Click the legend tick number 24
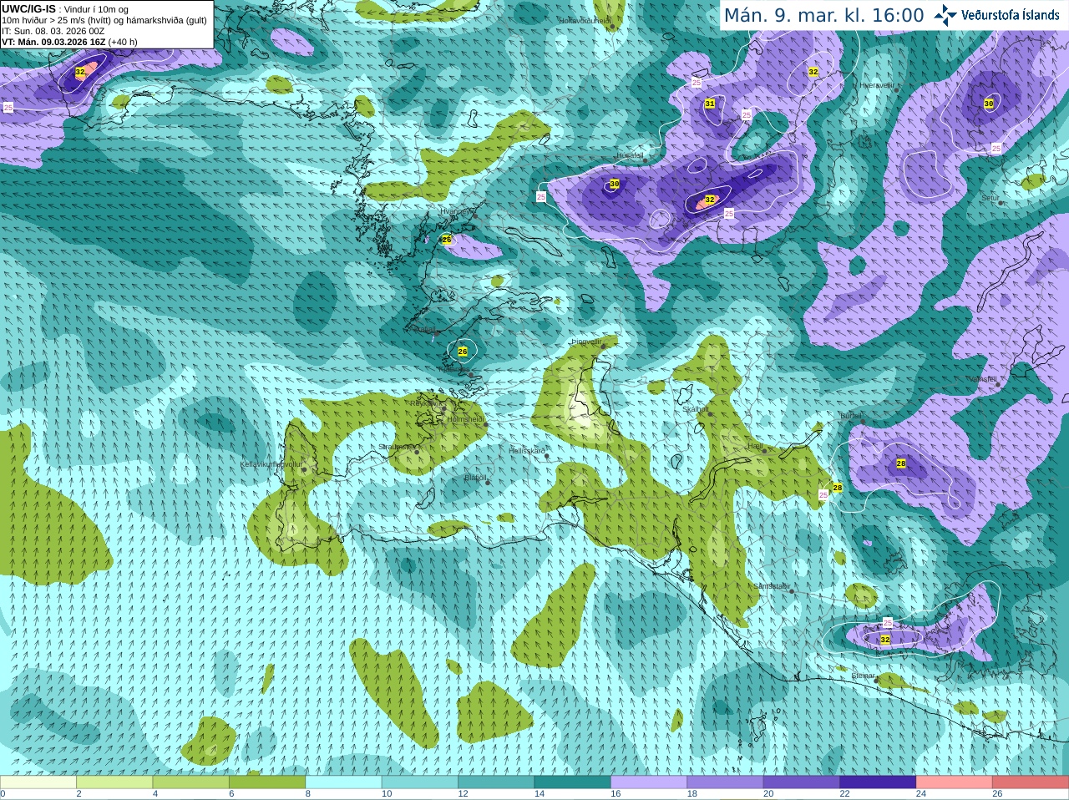Screen dimensions: 1069x800 pyautogui.click(x=920, y=794)
